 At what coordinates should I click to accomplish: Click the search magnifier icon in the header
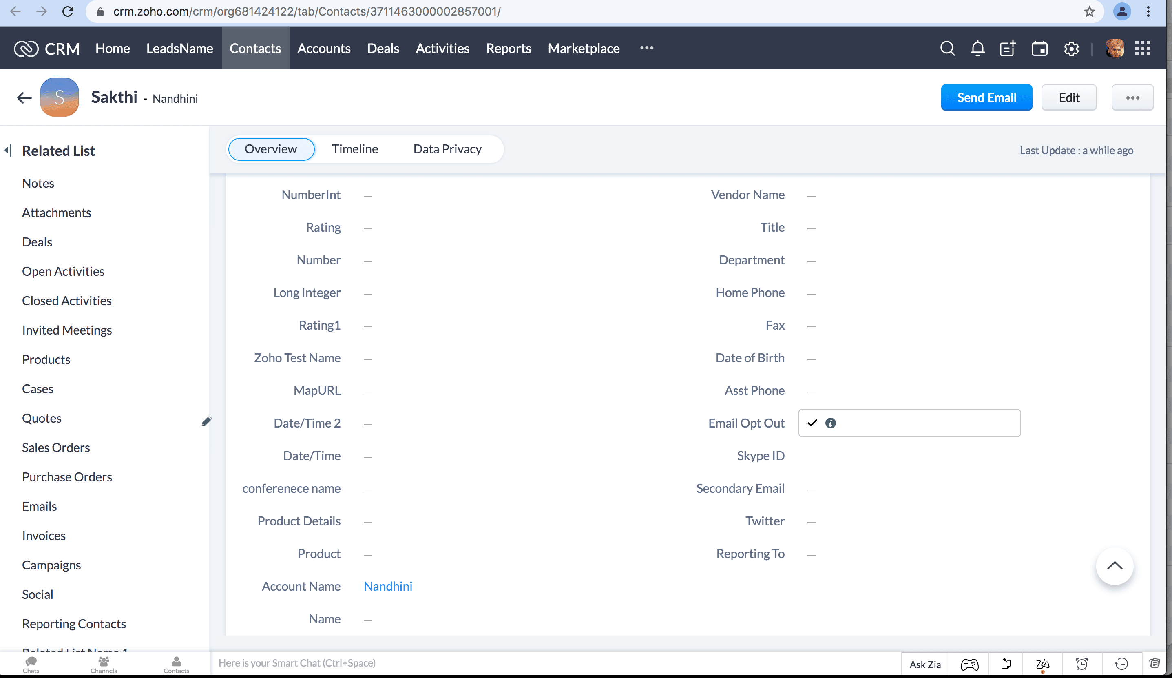coord(947,49)
